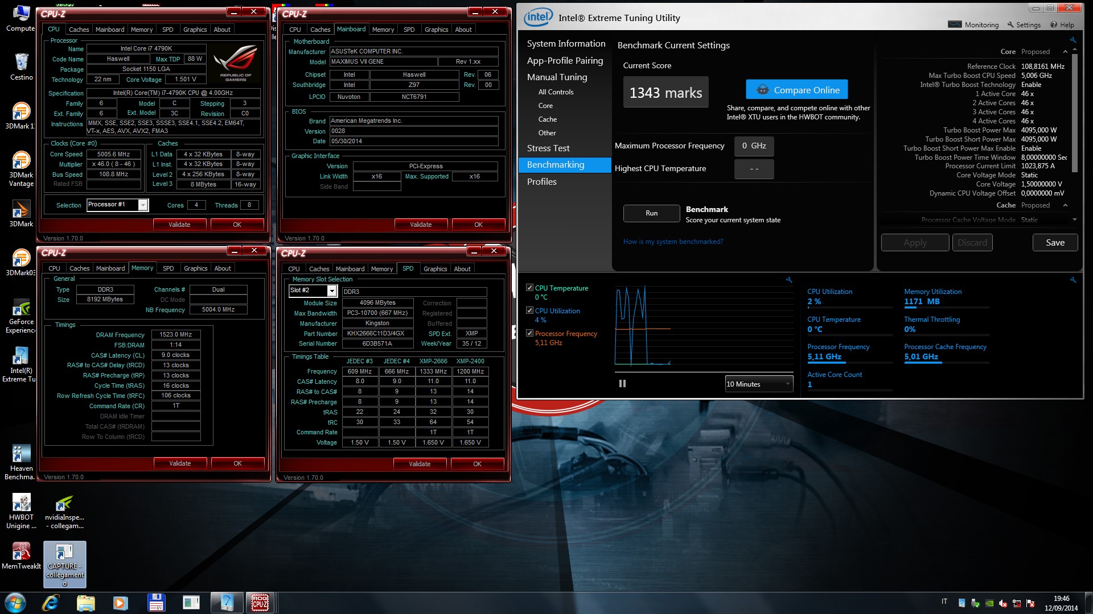Select App-Profile Pairing in XTU sidebar
Image resolution: width=1093 pixels, height=614 pixels.
[565, 60]
